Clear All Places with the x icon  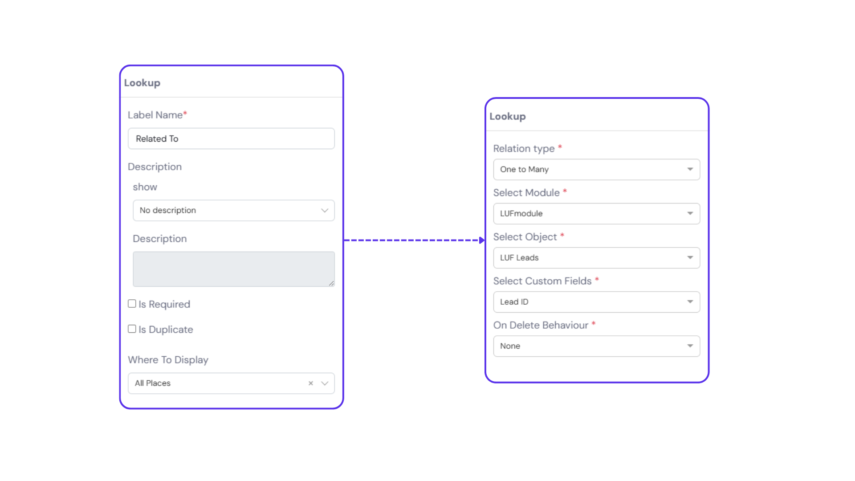click(x=311, y=383)
